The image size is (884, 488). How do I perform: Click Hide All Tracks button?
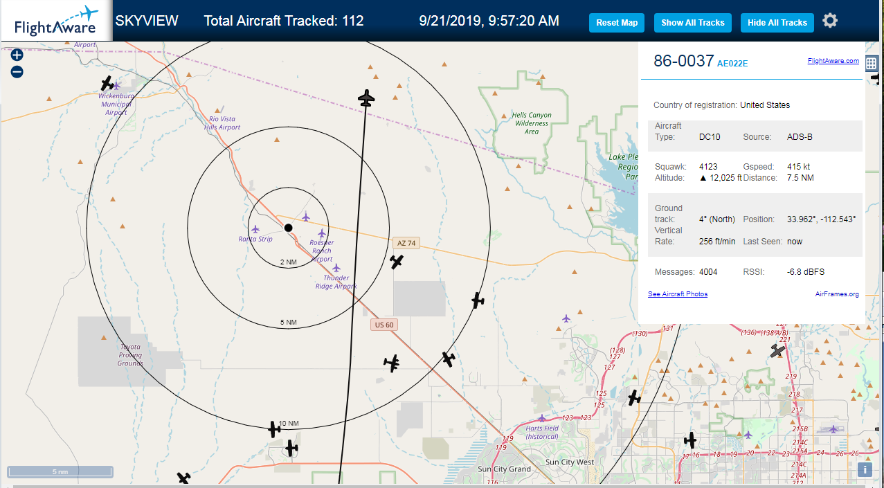tap(777, 23)
